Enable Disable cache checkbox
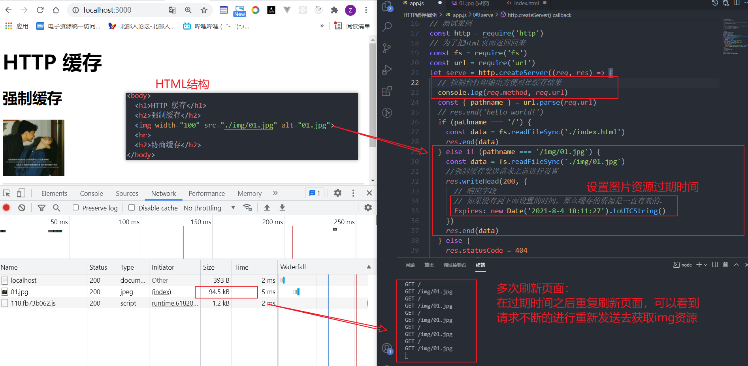This screenshot has width=748, height=366. [132, 208]
